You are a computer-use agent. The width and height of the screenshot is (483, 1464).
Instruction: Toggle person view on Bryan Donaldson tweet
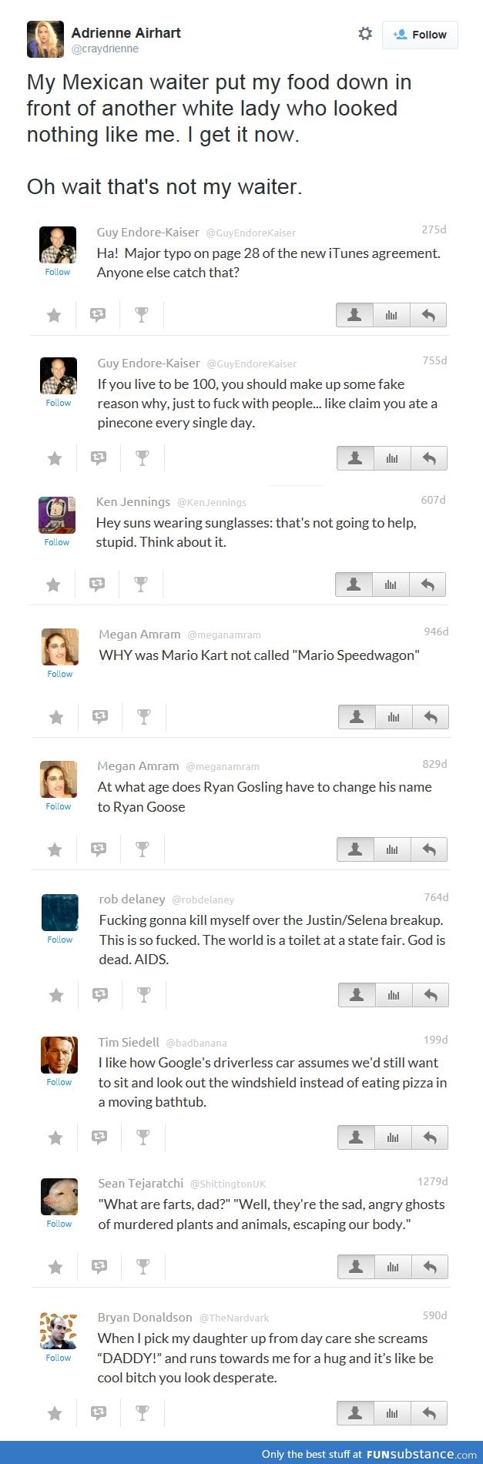click(355, 1413)
